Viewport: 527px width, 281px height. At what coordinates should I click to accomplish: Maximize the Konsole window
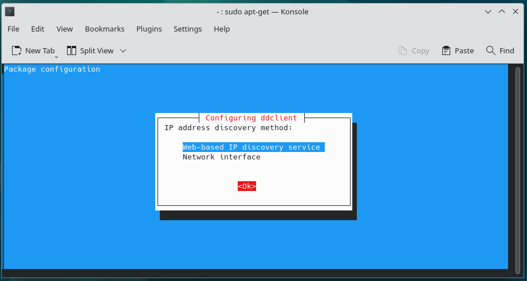[502, 12]
